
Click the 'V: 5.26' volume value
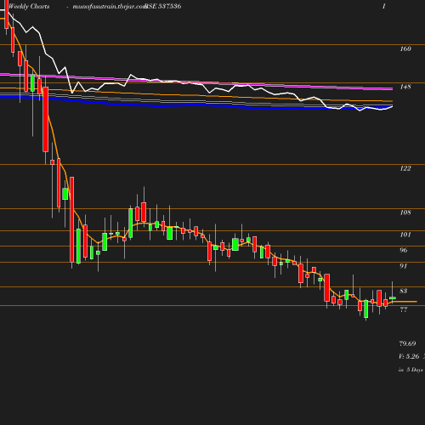[x=409, y=356]
